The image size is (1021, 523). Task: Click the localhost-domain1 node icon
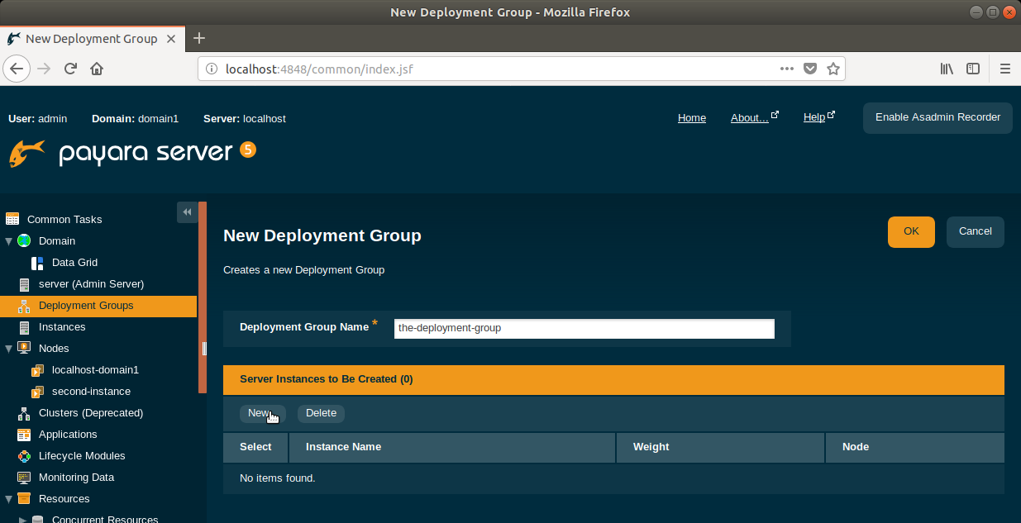tap(37, 370)
